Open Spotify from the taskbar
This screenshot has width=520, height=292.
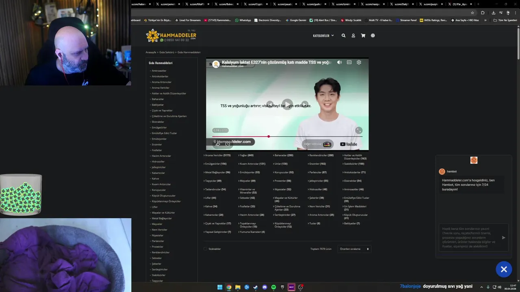pos(273,287)
